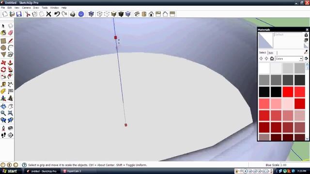Select the Protractor tool
This screenshot has height=174, width=310.
pos(3,91)
